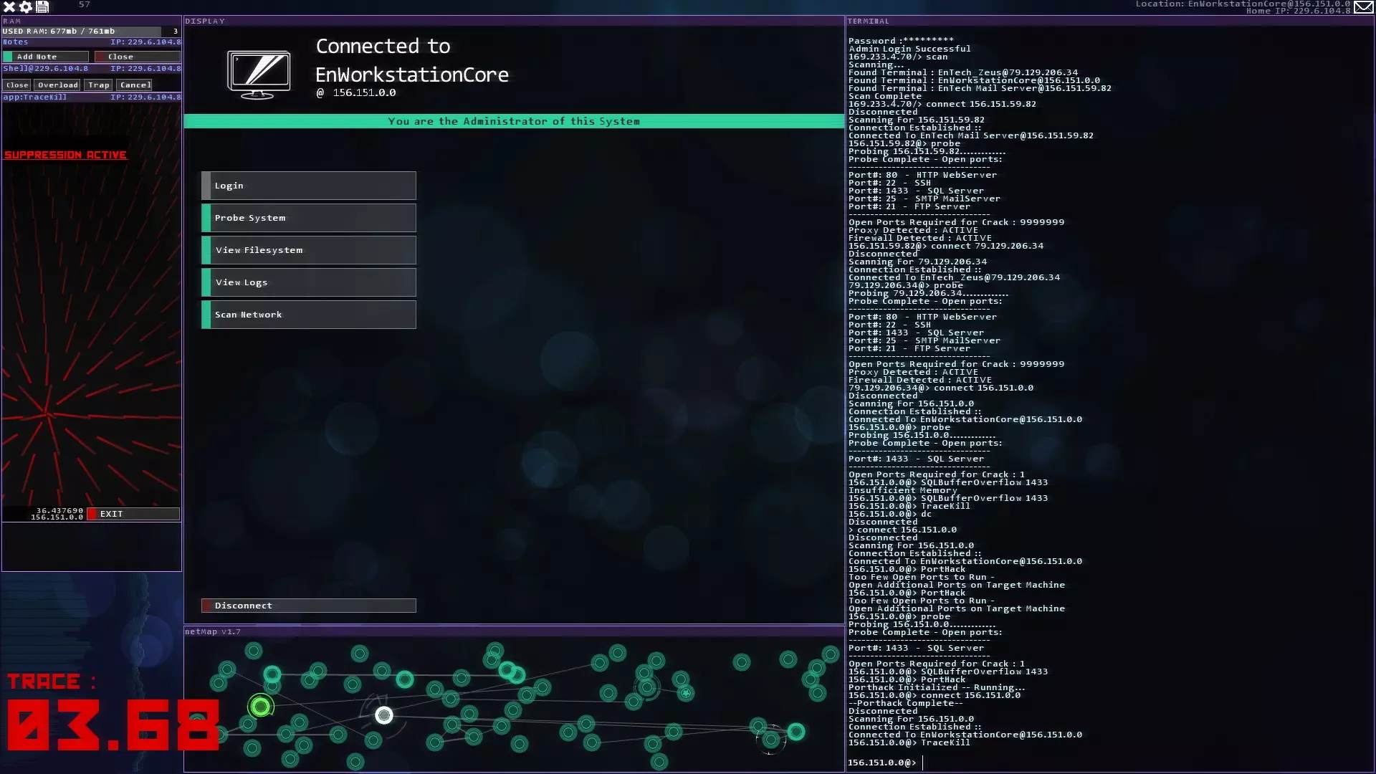Viewport: 1376px width, 774px height.
Task: Click the used RAM usage bar
Action: (81, 32)
